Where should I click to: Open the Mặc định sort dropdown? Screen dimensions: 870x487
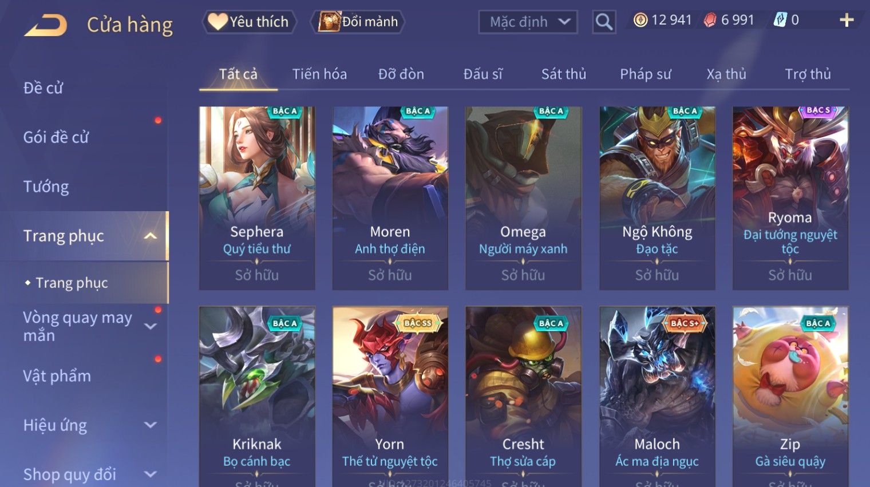[528, 22]
